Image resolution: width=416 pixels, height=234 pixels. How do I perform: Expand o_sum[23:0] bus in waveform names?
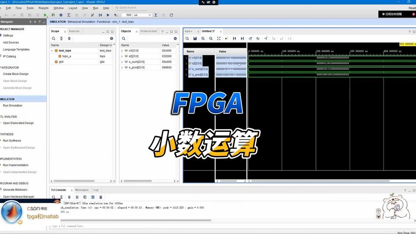click(186, 69)
